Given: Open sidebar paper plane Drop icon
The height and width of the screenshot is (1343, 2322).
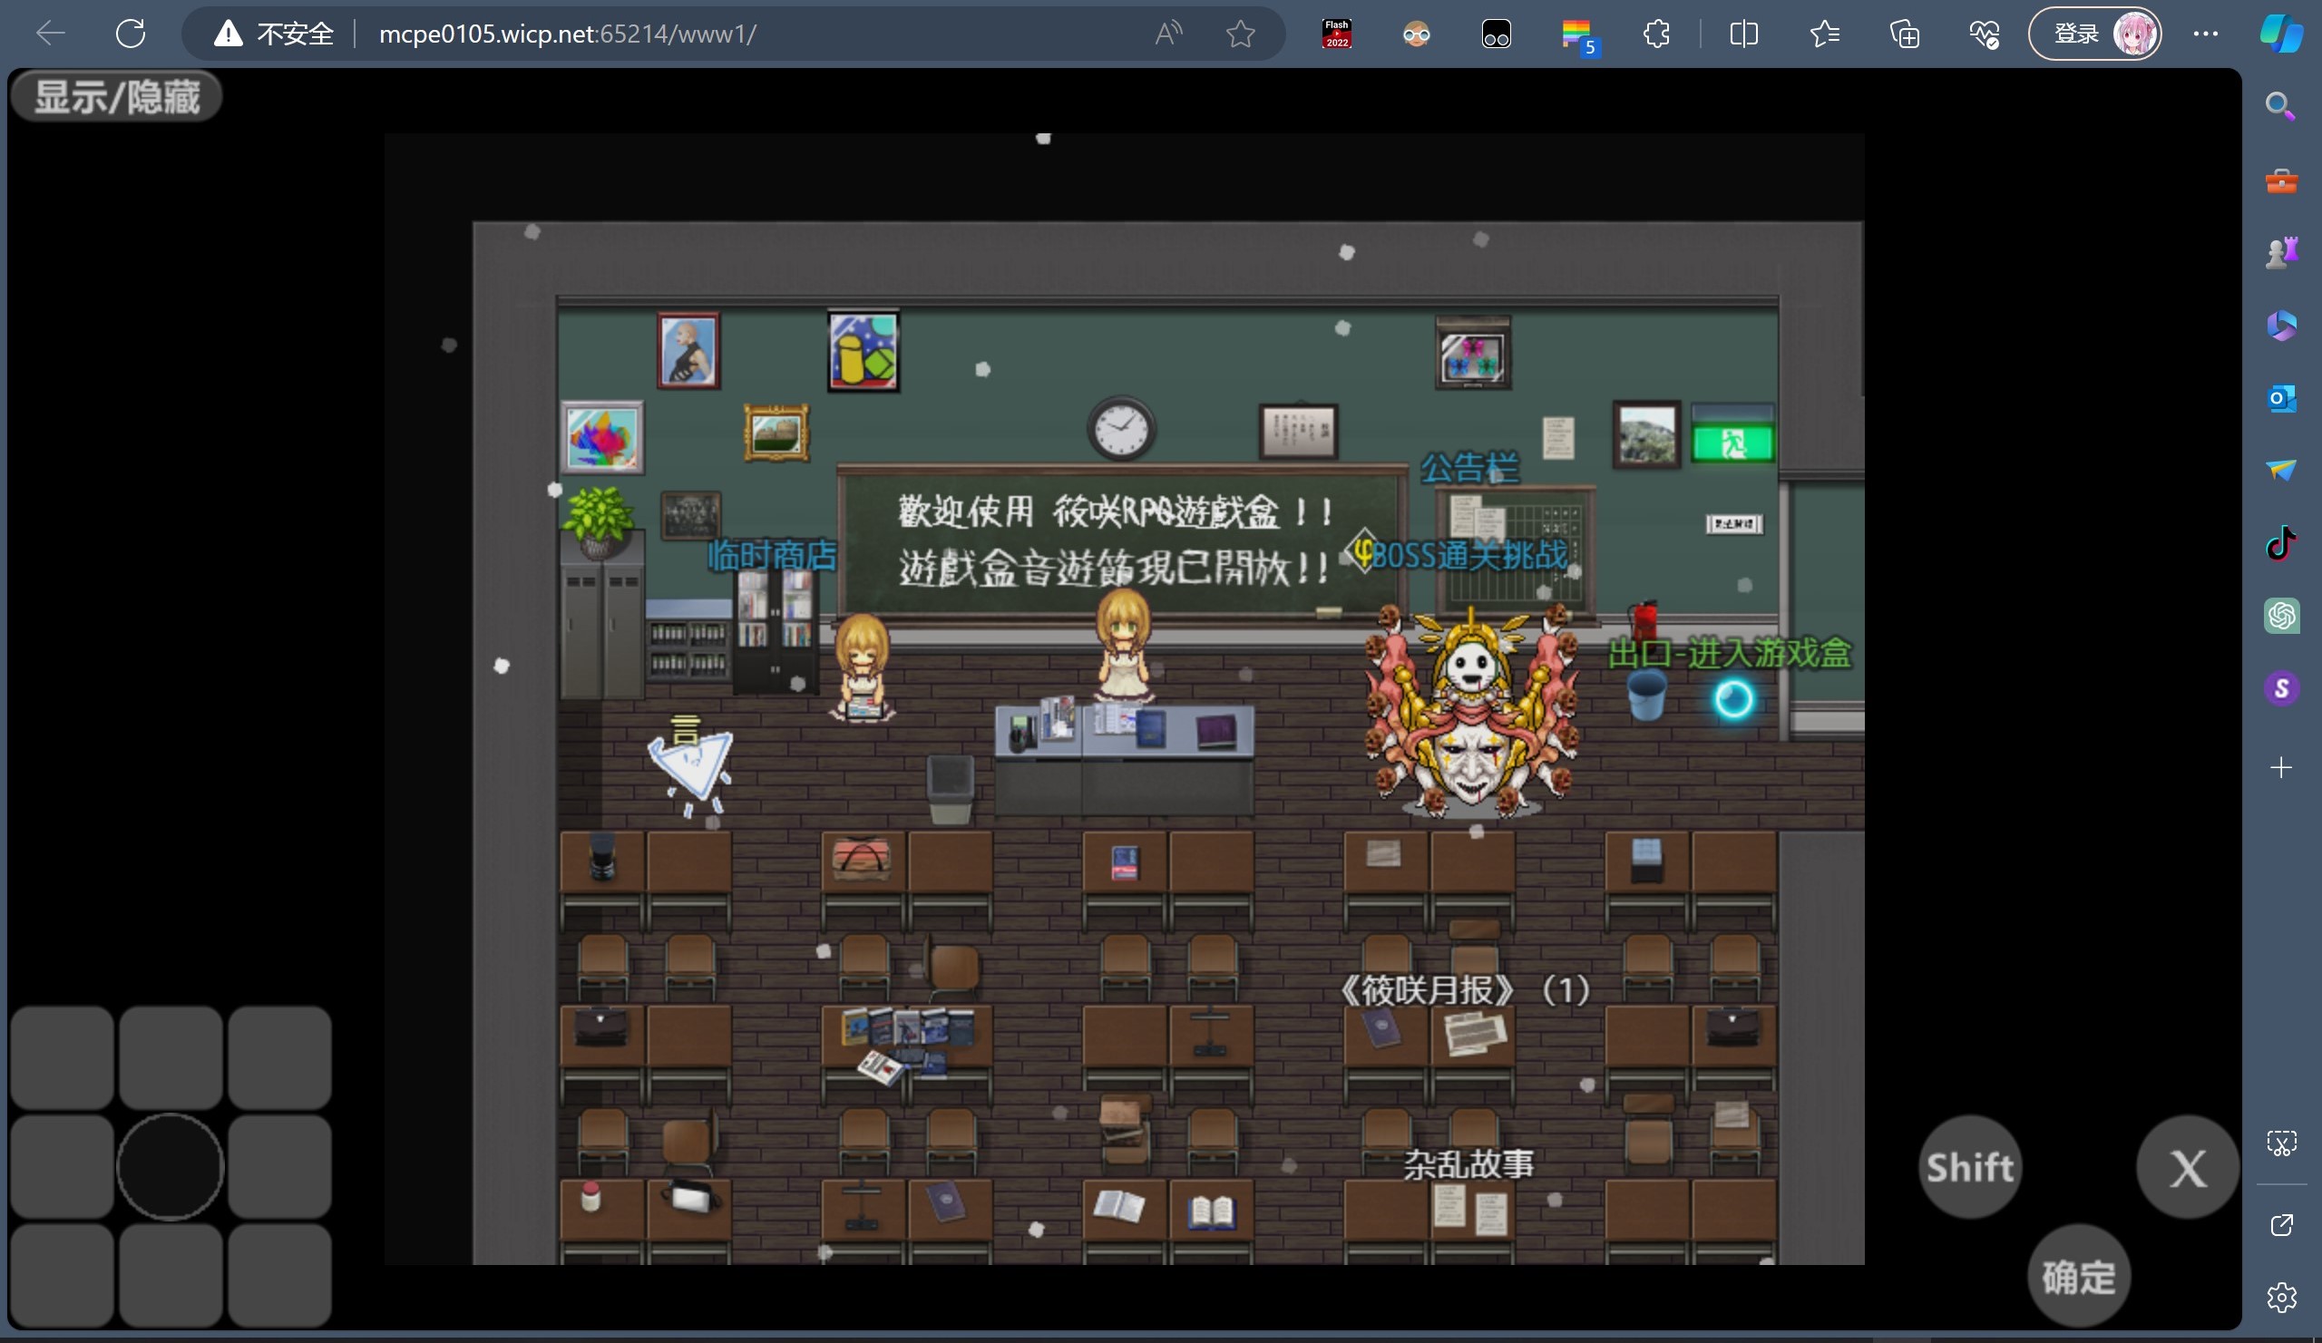Looking at the screenshot, I should pos(2280,471).
